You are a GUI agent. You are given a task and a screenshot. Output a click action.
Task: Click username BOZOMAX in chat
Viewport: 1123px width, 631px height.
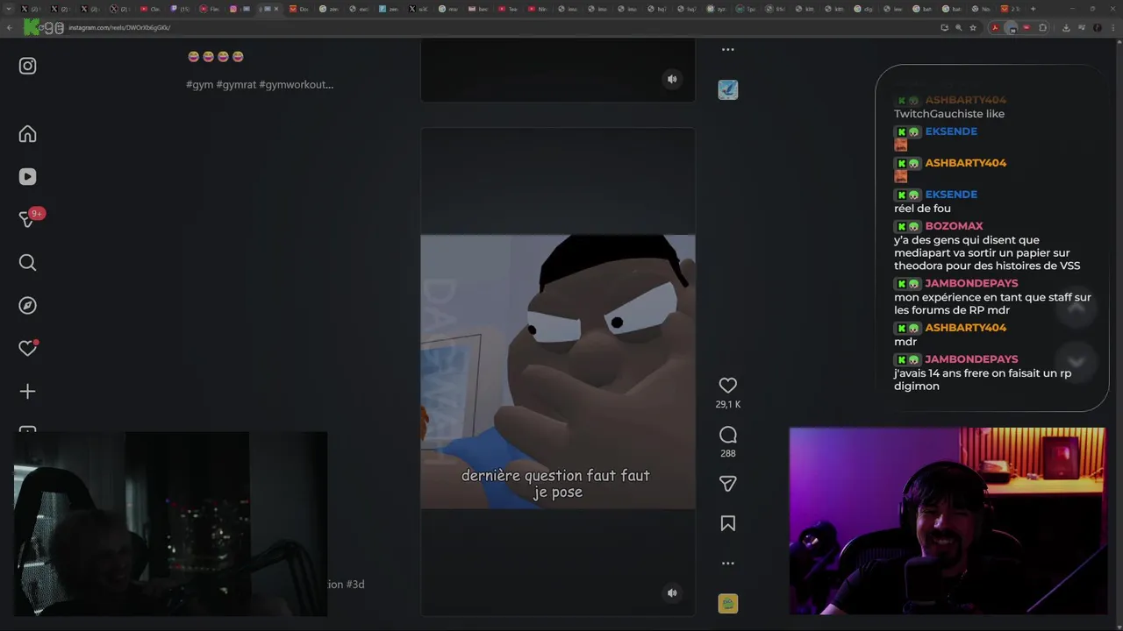(954, 226)
